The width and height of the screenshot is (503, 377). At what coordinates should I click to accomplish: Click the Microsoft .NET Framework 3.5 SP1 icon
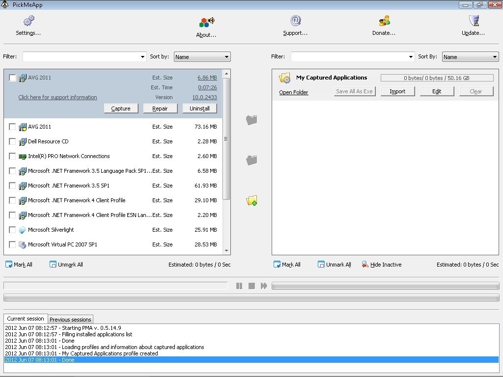point(22,186)
